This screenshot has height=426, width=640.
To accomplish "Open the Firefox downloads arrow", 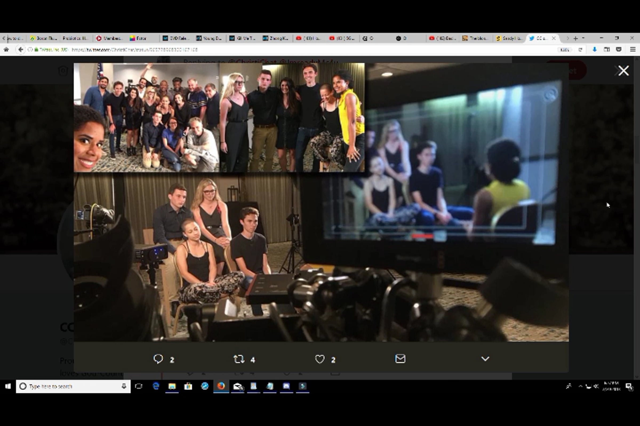I will [x=595, y=50].
